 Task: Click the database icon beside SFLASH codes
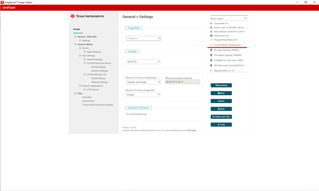coord(211,65)
